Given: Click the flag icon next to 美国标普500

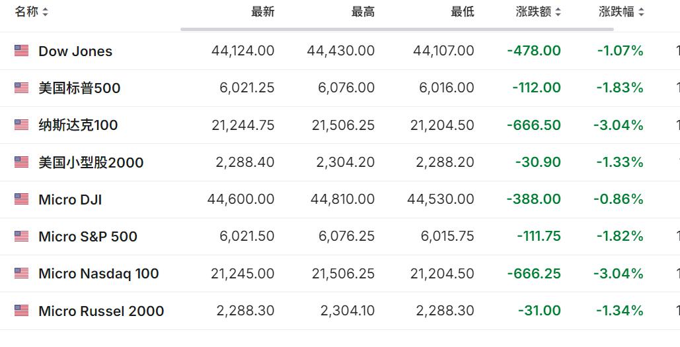Looking at the screenshot, I should 21,88.
